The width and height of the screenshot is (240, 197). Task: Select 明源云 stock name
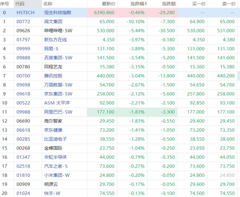pos(51,184)
